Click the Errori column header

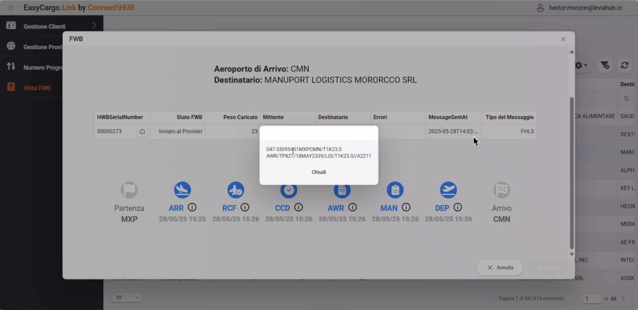(x=398, y=117)
